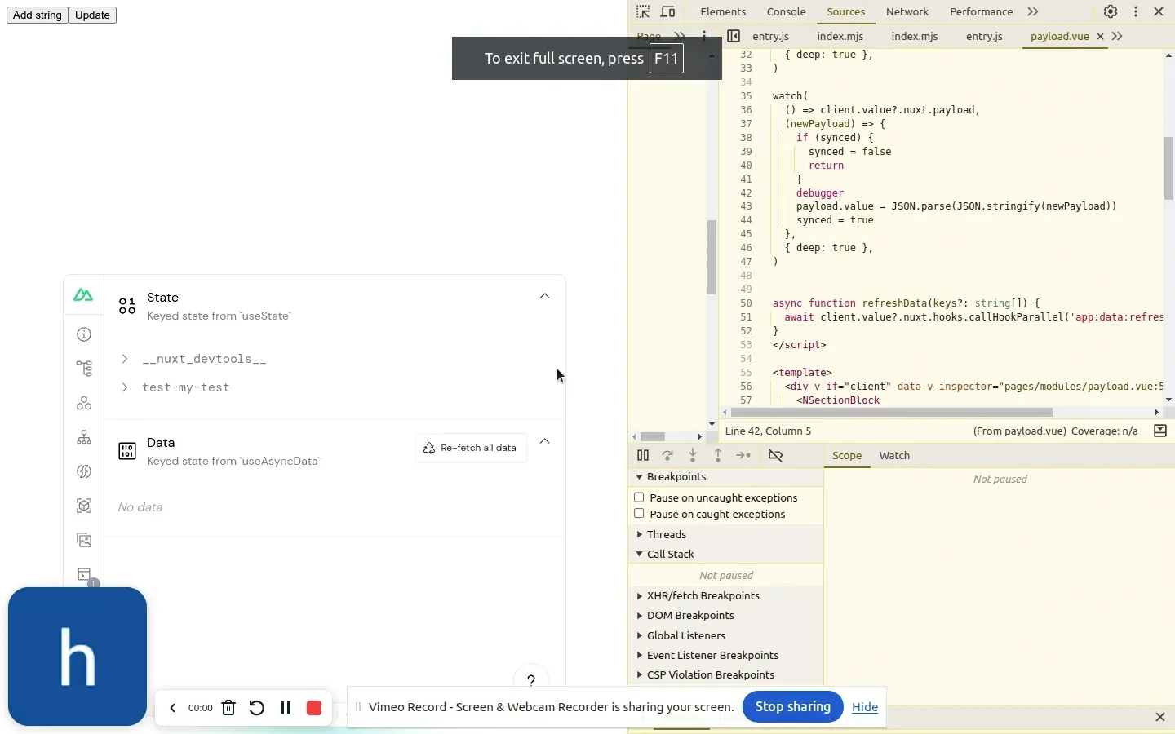The height and width of the screenshot is (734, 1175).
Task: Click the inspect element picker icon
Action: 644,12
